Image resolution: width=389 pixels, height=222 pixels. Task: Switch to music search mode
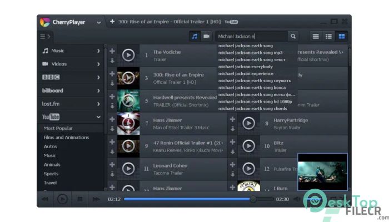tap(194, 37)
